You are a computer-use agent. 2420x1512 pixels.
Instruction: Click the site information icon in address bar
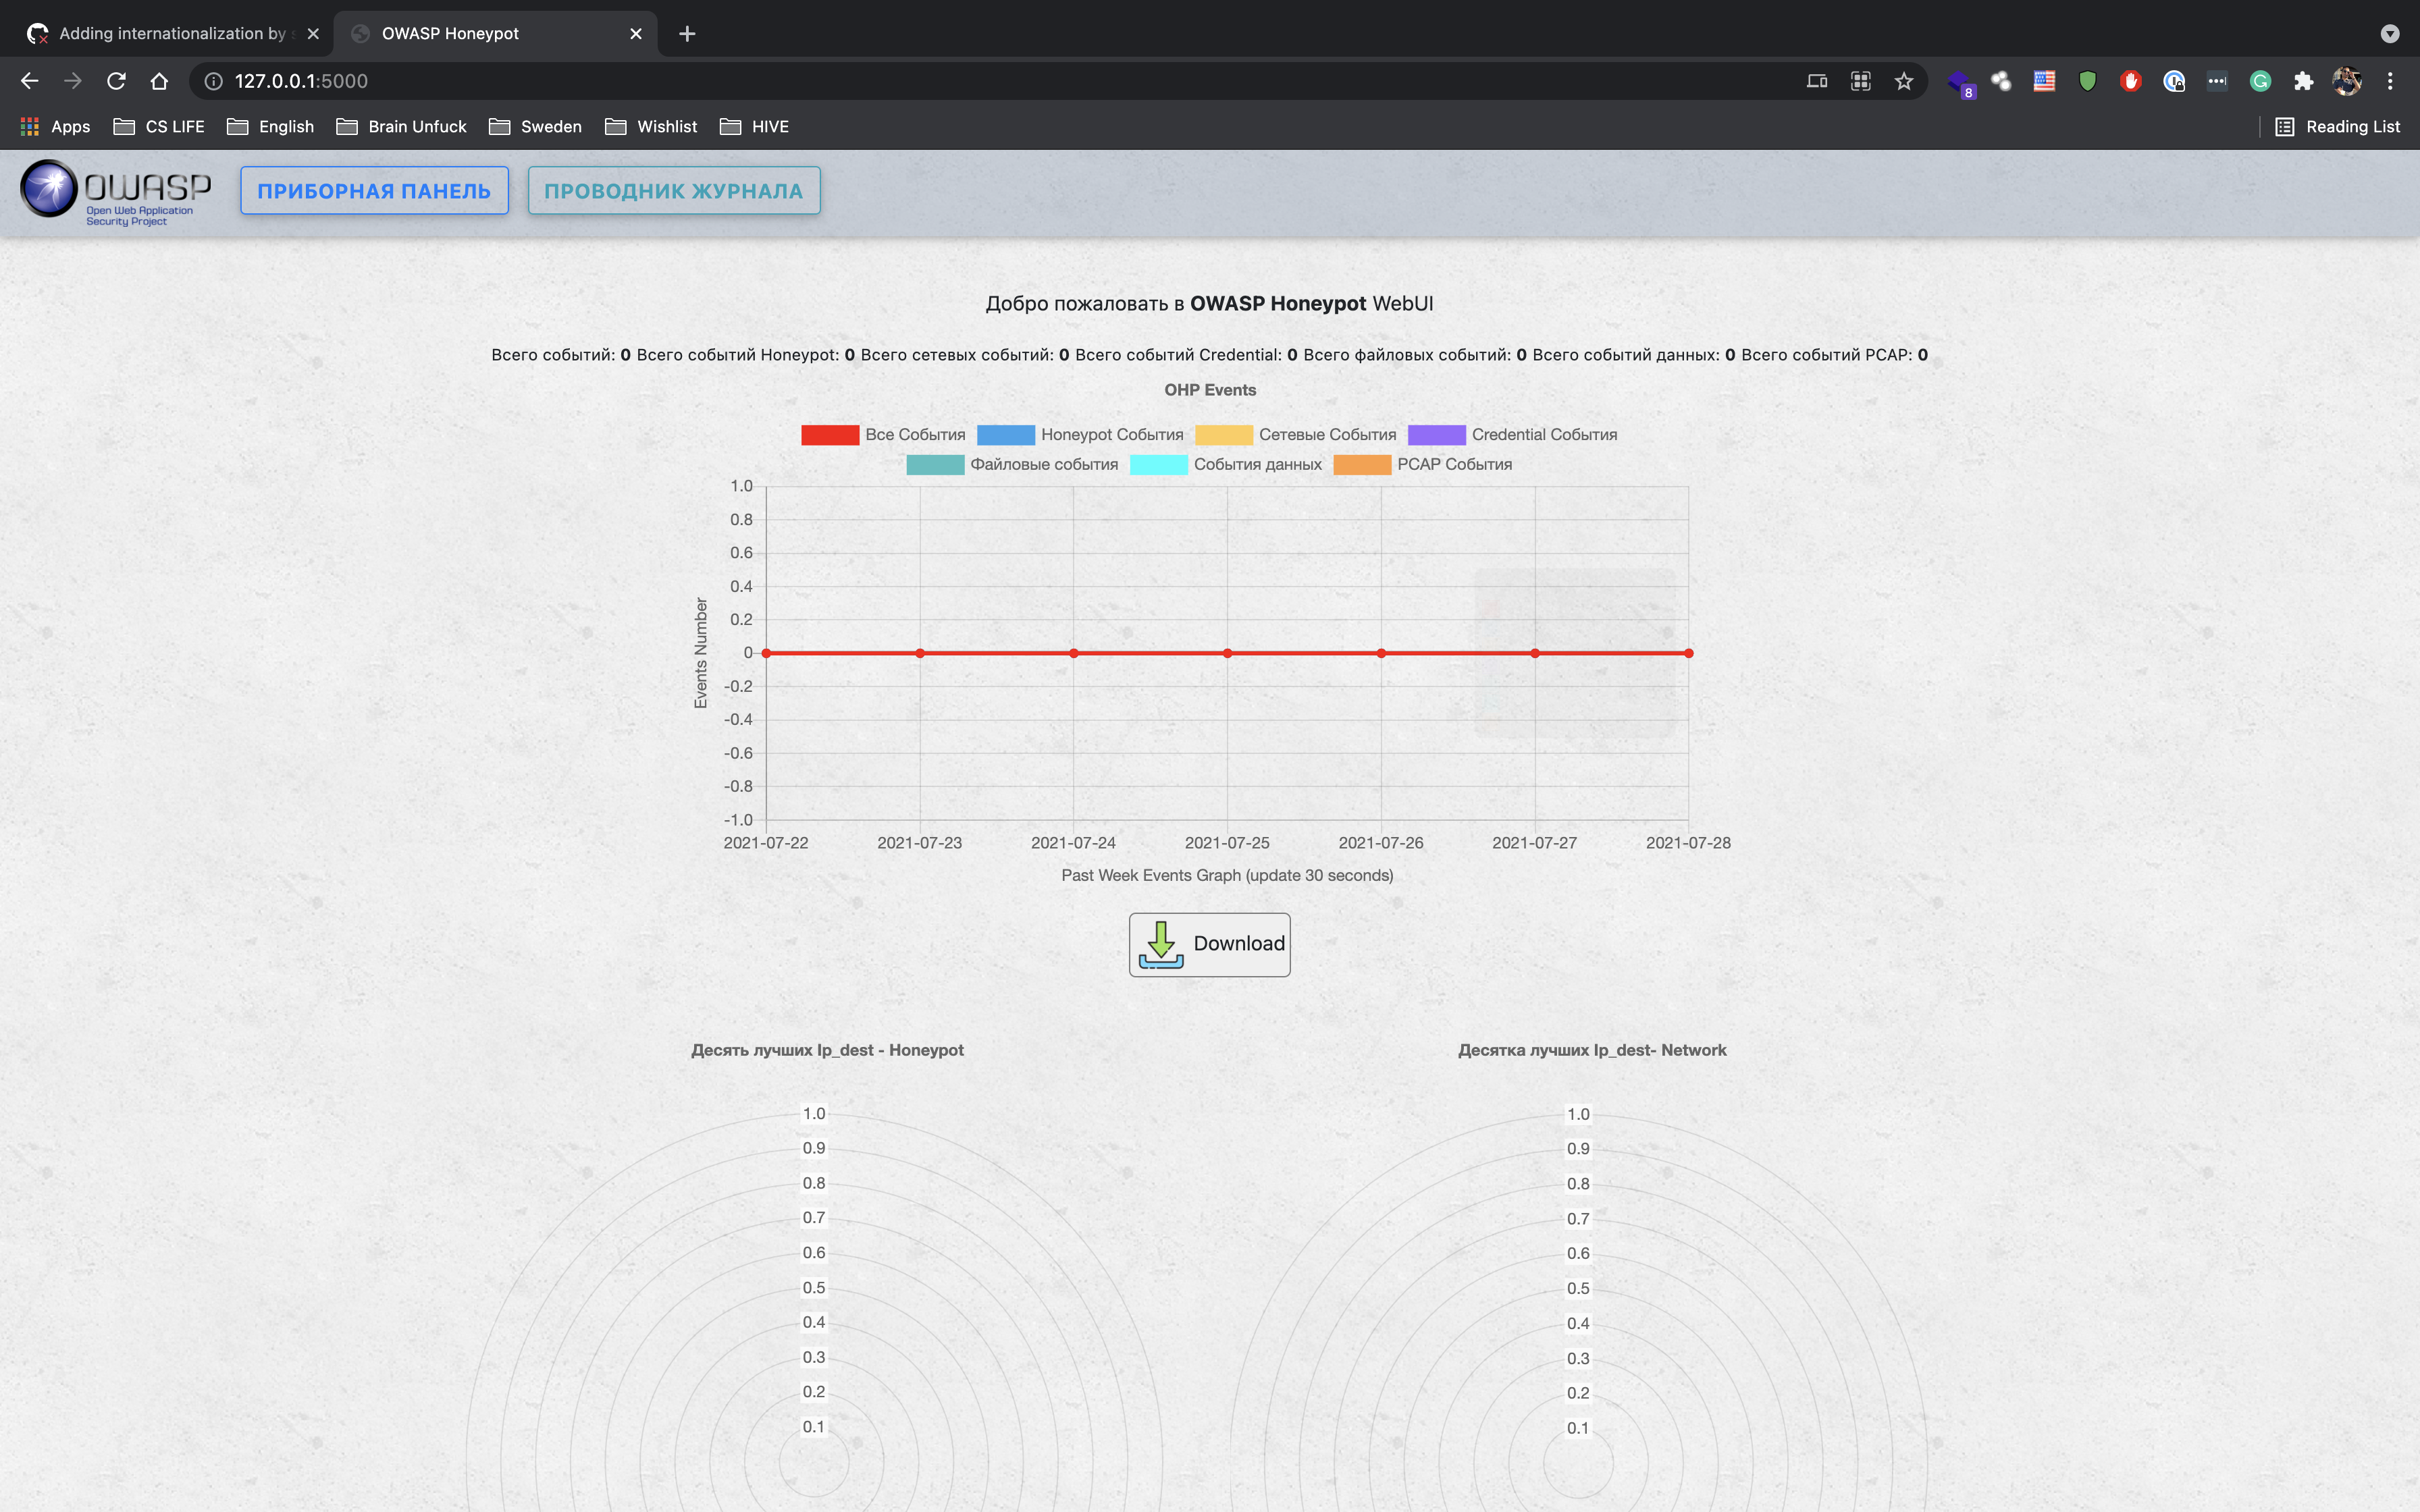pyautogui.click(x=213, y=81)
